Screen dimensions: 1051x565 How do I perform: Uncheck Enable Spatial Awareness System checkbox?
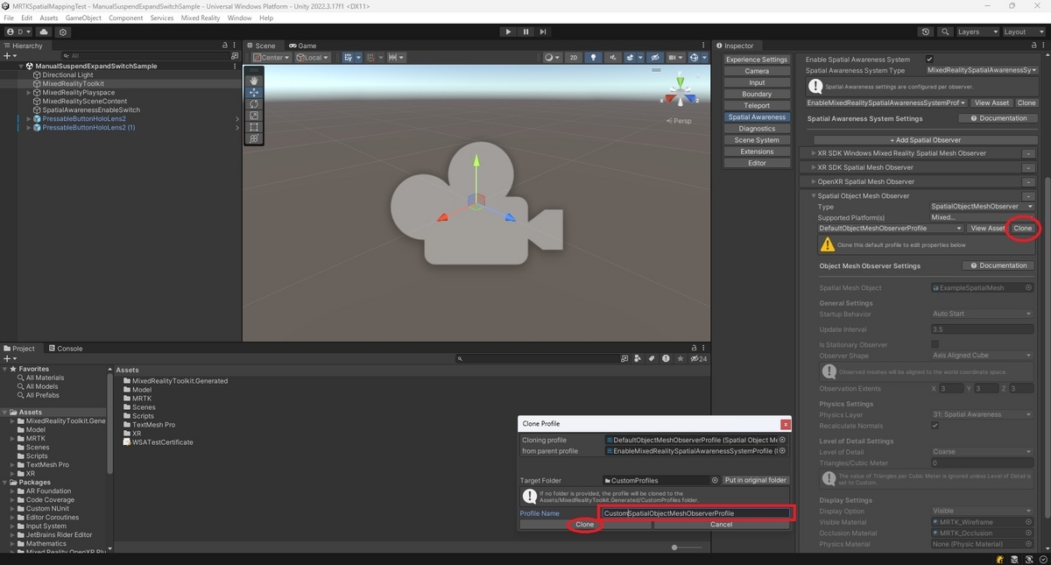[x=929, y=60]
